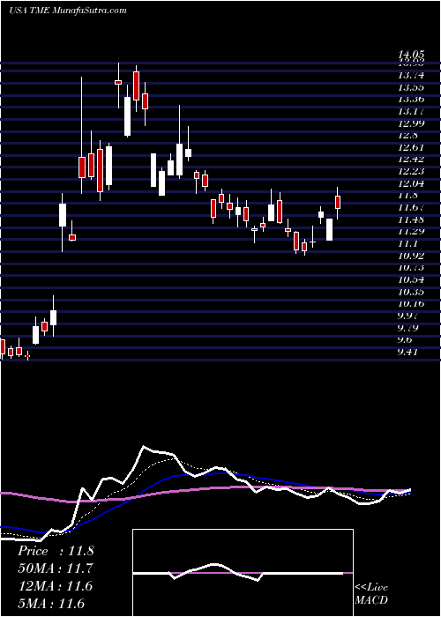Click the 12.23 price axis label

(x=411, y=171)
